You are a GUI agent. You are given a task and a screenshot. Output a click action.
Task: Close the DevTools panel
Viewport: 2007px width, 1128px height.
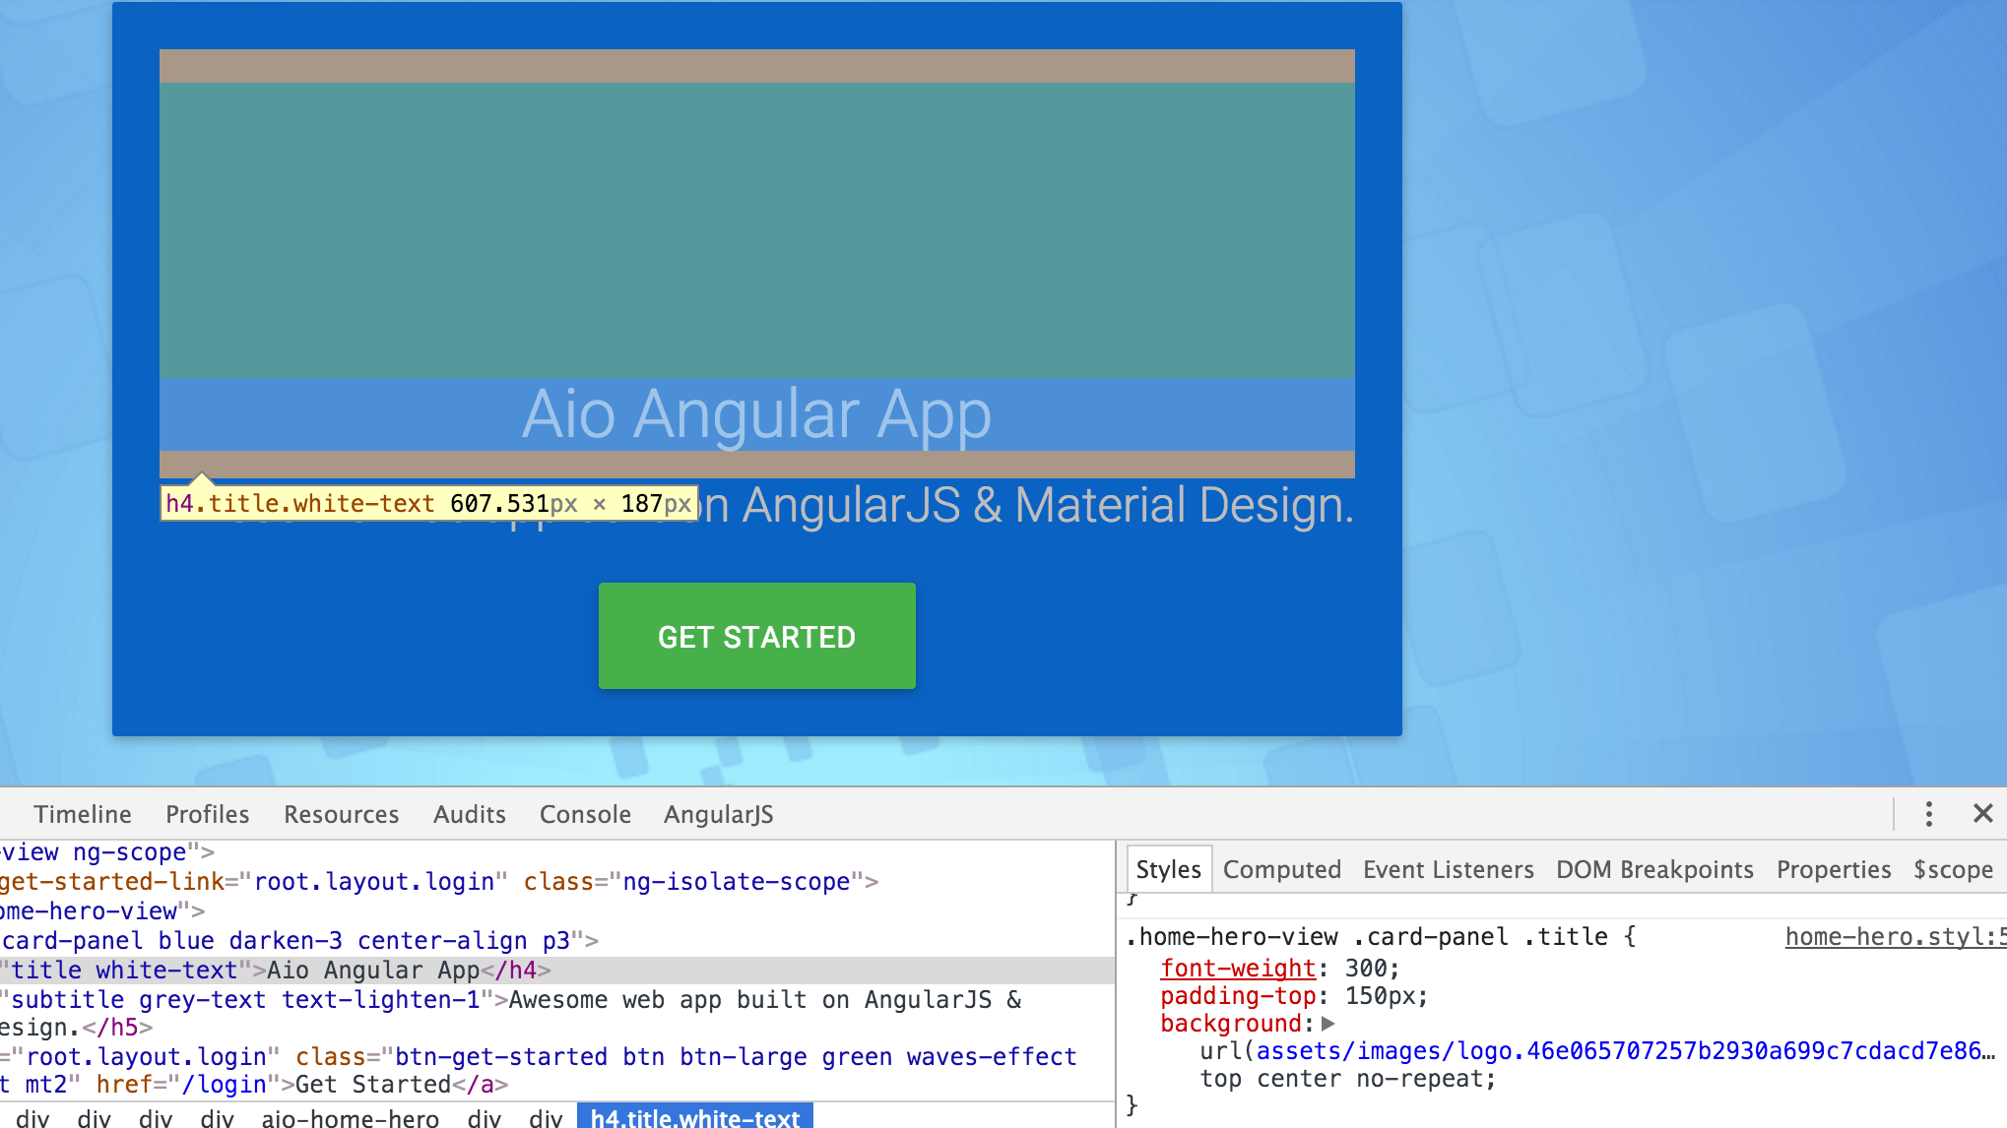click(1982, 814)
